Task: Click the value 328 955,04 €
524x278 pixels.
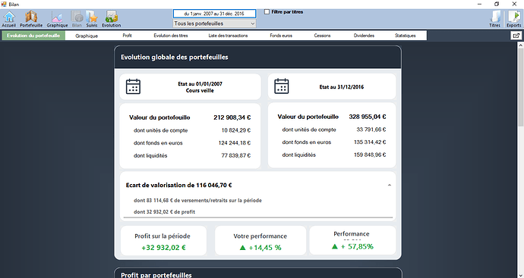Action: click(x=368, y=117)
